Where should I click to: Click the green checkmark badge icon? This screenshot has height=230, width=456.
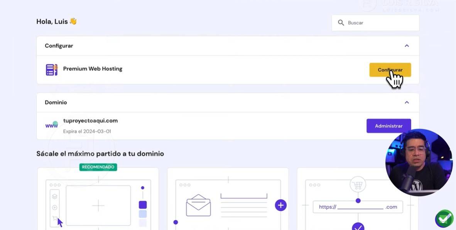[444, 219]
